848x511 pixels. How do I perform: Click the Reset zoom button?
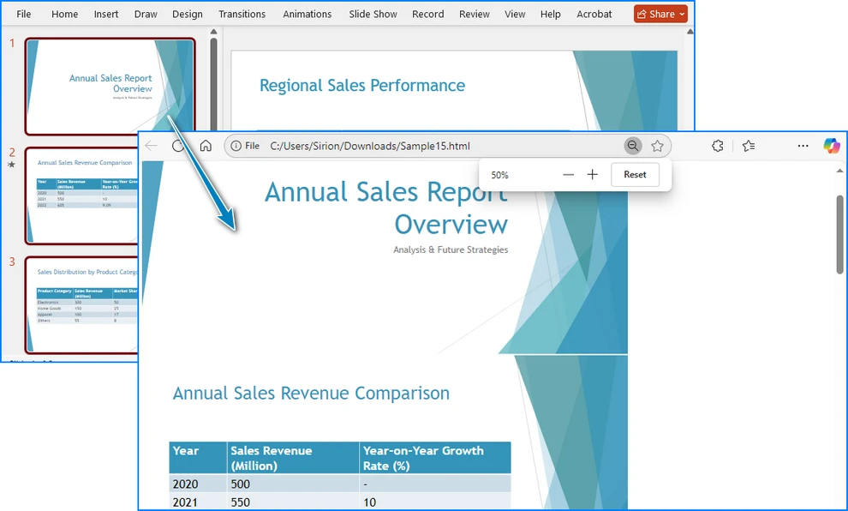click(x=635, y=174)
